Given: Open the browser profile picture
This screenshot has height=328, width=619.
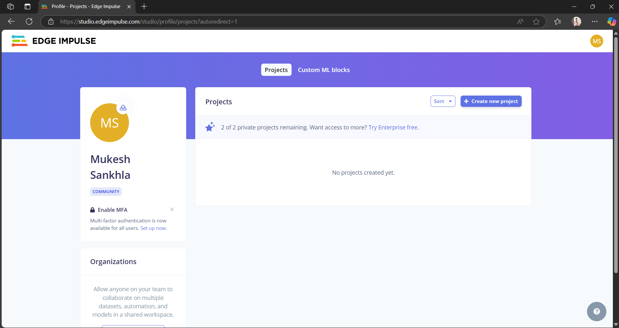Looking at the screenshot, I should tap(576, 22).
